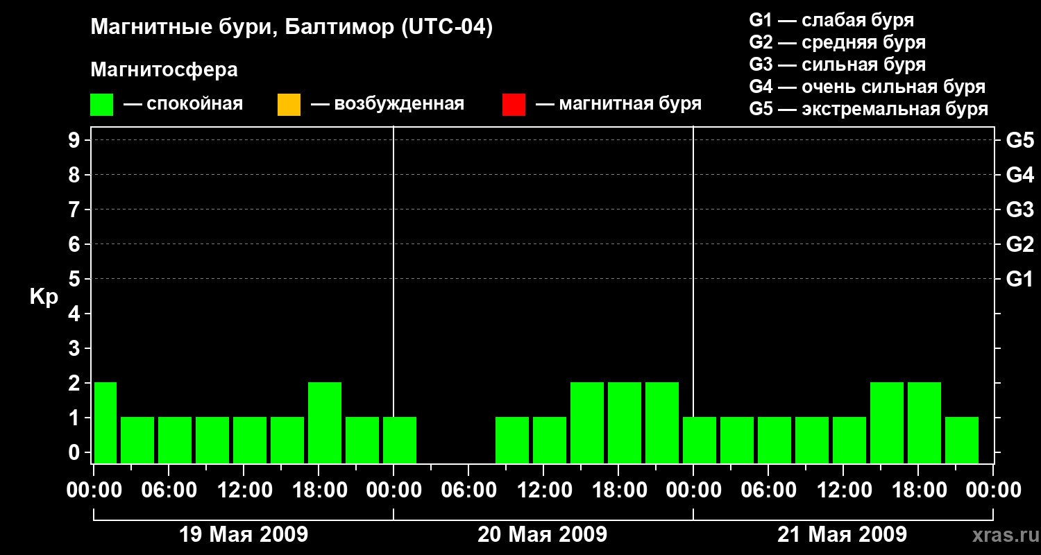The height and width of the screenshot is (555, 1041).
Task: Click the Kp 2 bar near 15:00 on 21 Мая
Action: [887, 422]
